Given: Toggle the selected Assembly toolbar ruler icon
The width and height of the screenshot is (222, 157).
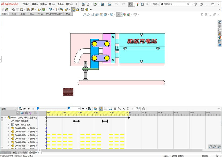Looking at the screenshot, I should click(73, 9).
